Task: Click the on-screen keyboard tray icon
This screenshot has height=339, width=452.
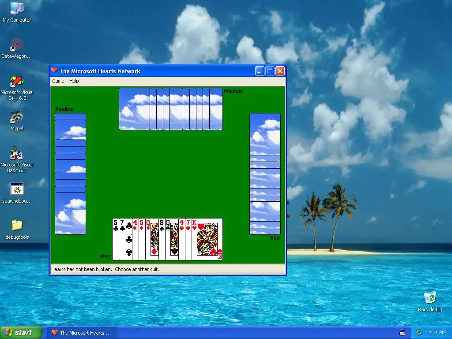Action: click(x=403, y=333)
